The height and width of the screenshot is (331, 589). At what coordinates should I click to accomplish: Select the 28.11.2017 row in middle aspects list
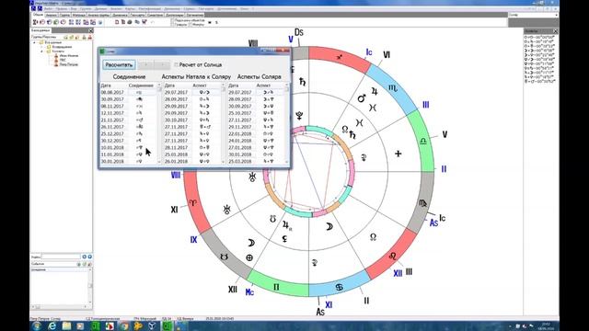(x=192, y=147)
